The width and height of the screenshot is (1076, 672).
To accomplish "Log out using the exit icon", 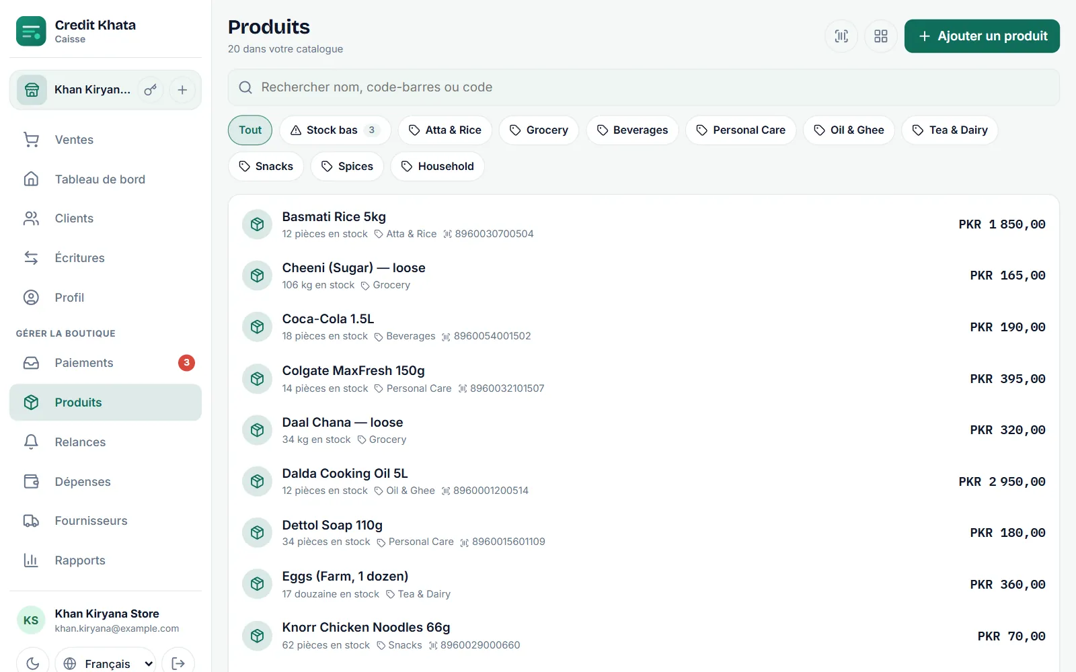I will click(x=178, y=663).
